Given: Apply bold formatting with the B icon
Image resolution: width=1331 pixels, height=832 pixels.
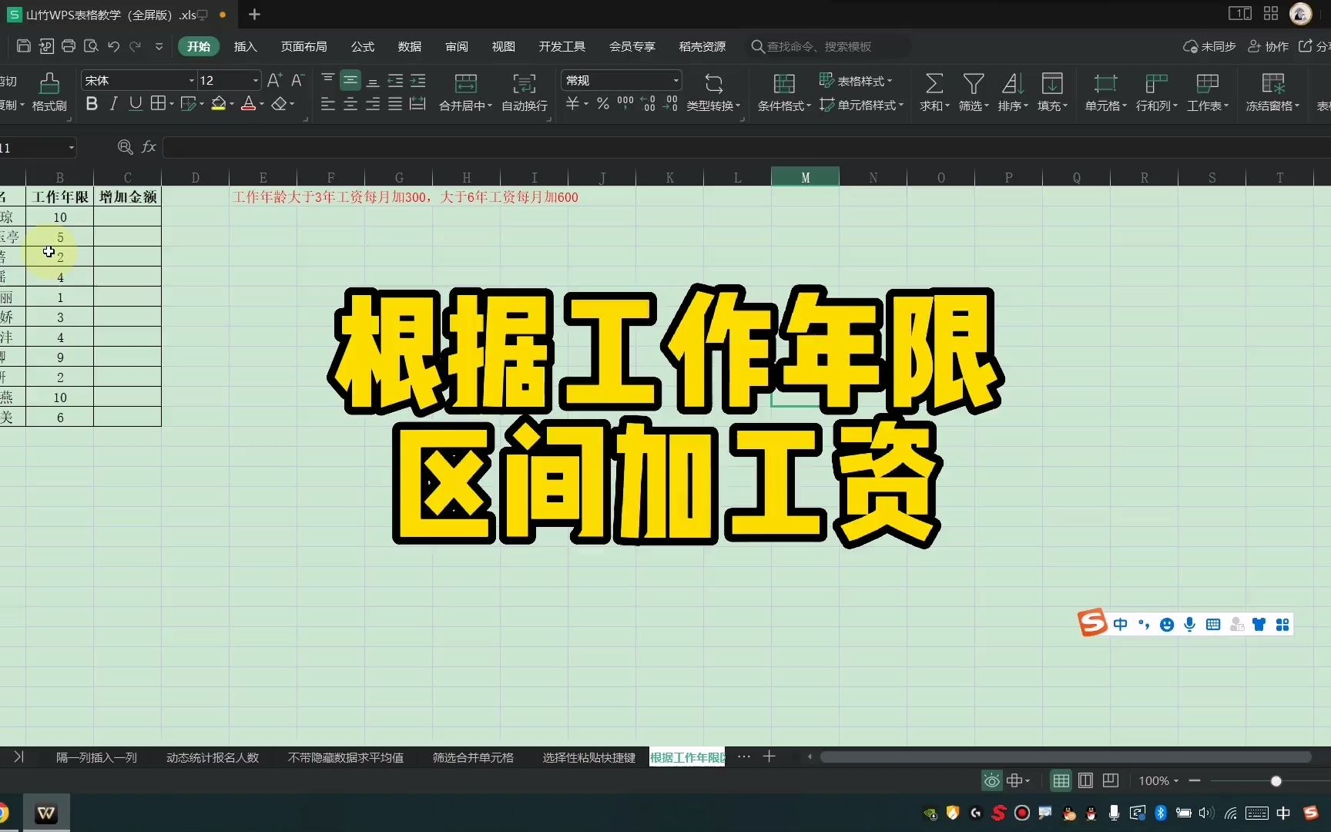Looking at the screenshot, I should coord(91,103).
